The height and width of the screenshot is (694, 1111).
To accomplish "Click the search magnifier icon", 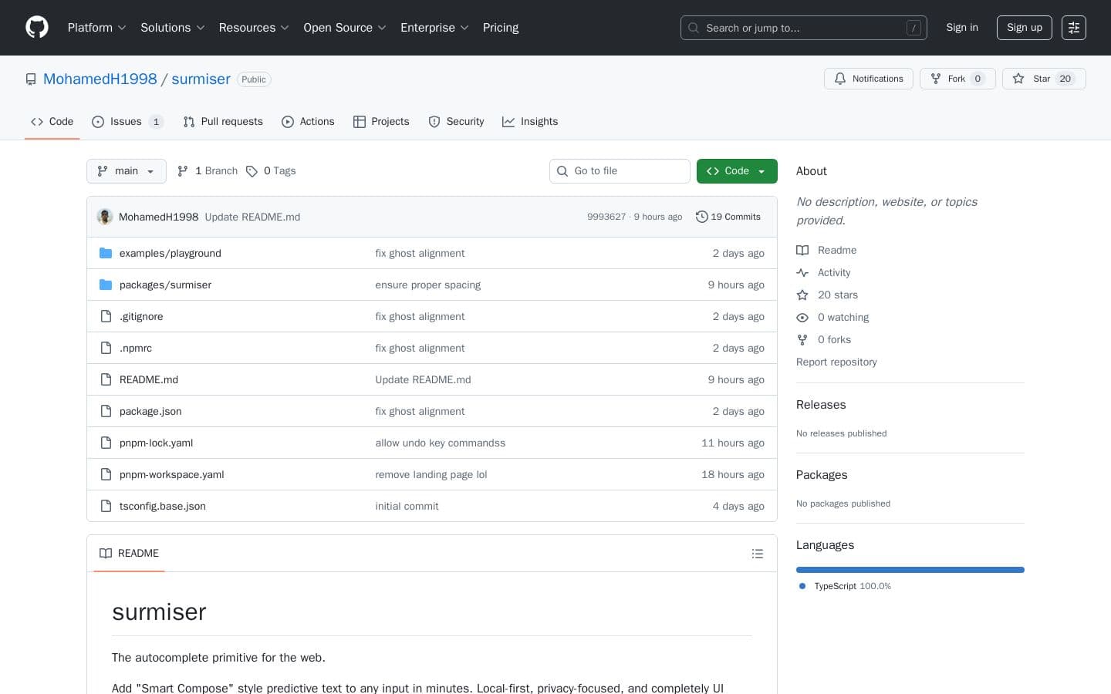I will click(x=693, y=28).
